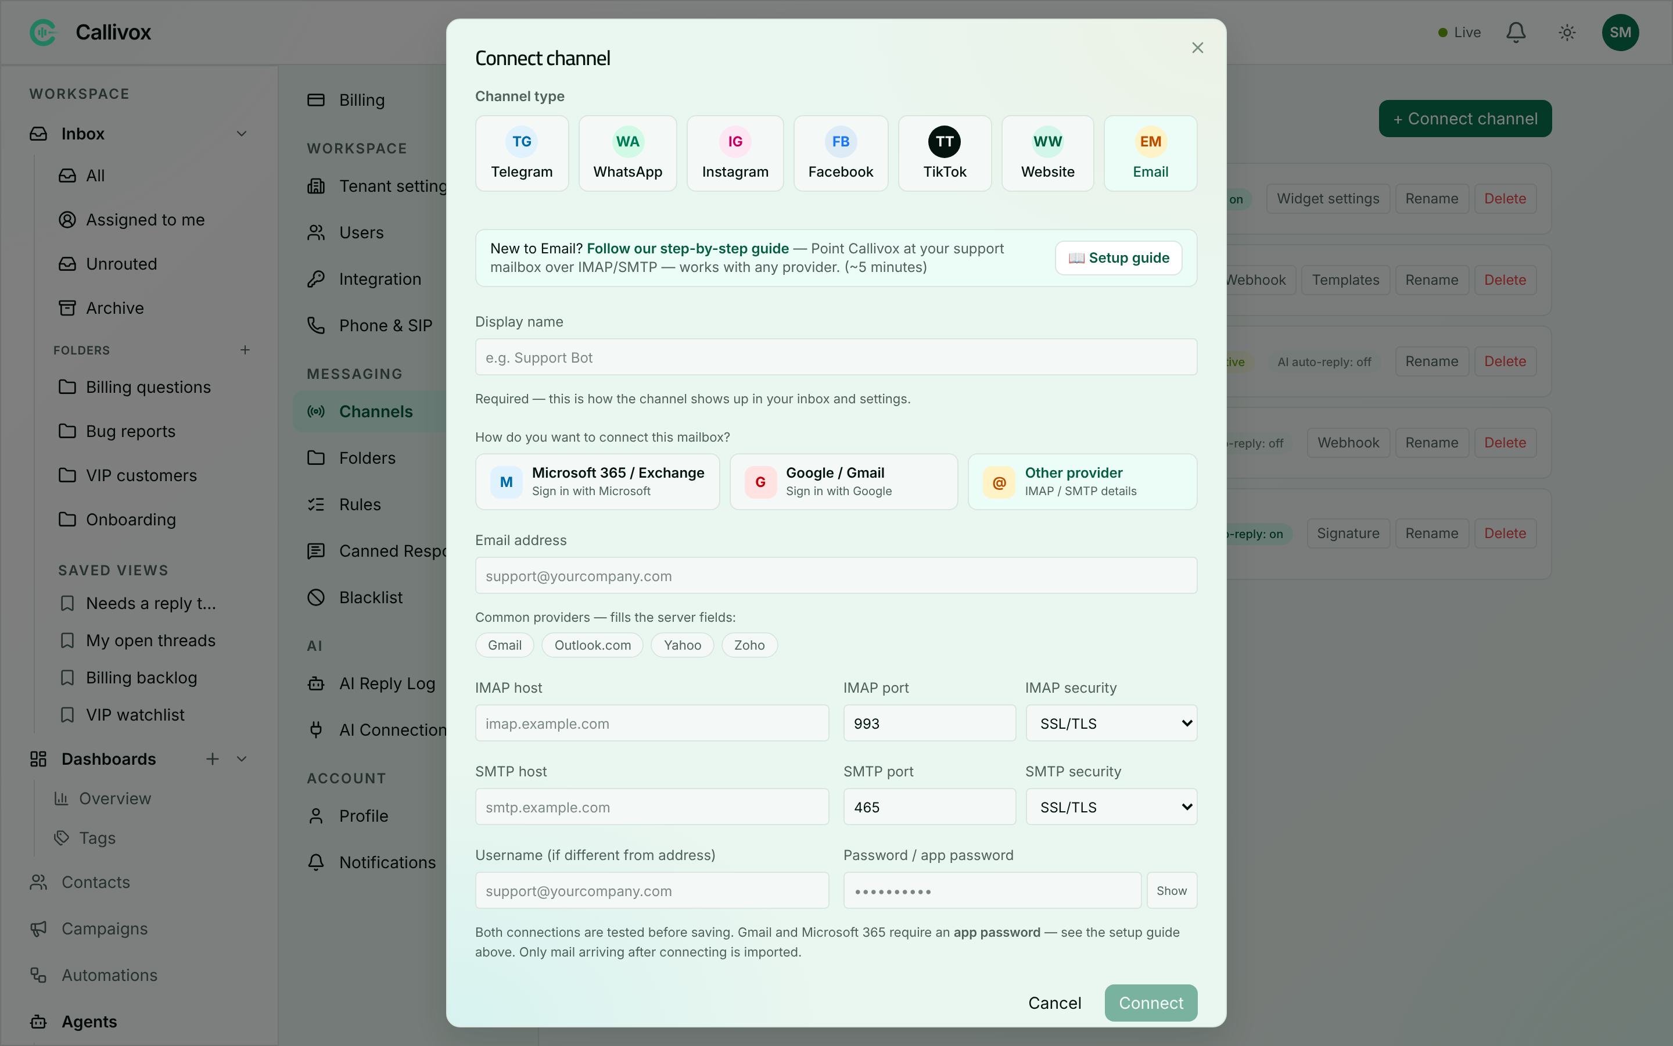This screenshot has width=1673, height=1046.
Task: Edit the SMTP port value 465
Action: [x=929, y=807]
